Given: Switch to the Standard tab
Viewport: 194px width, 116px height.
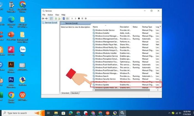Looking at the screenshot, I should click(75, 93).
